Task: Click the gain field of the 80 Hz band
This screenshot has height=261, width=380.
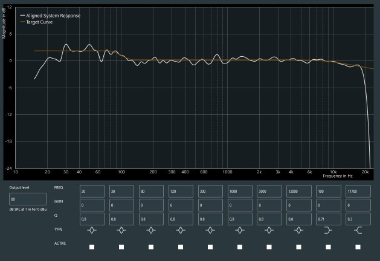Action: (x=151, y=205)
